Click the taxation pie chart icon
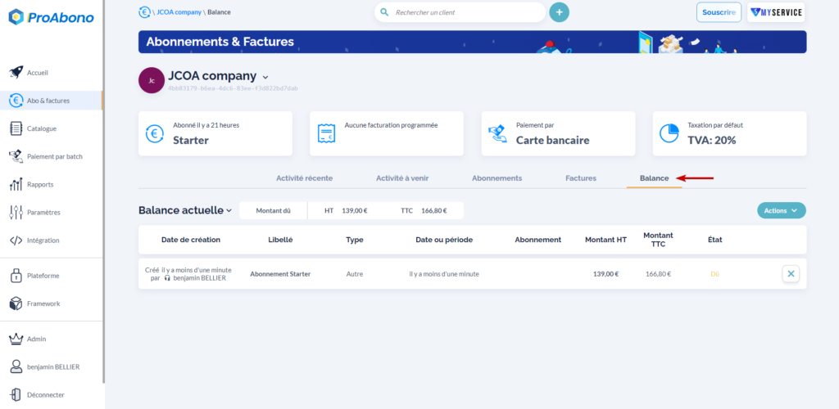Screen dimensions: 839x409 point(669,133)
